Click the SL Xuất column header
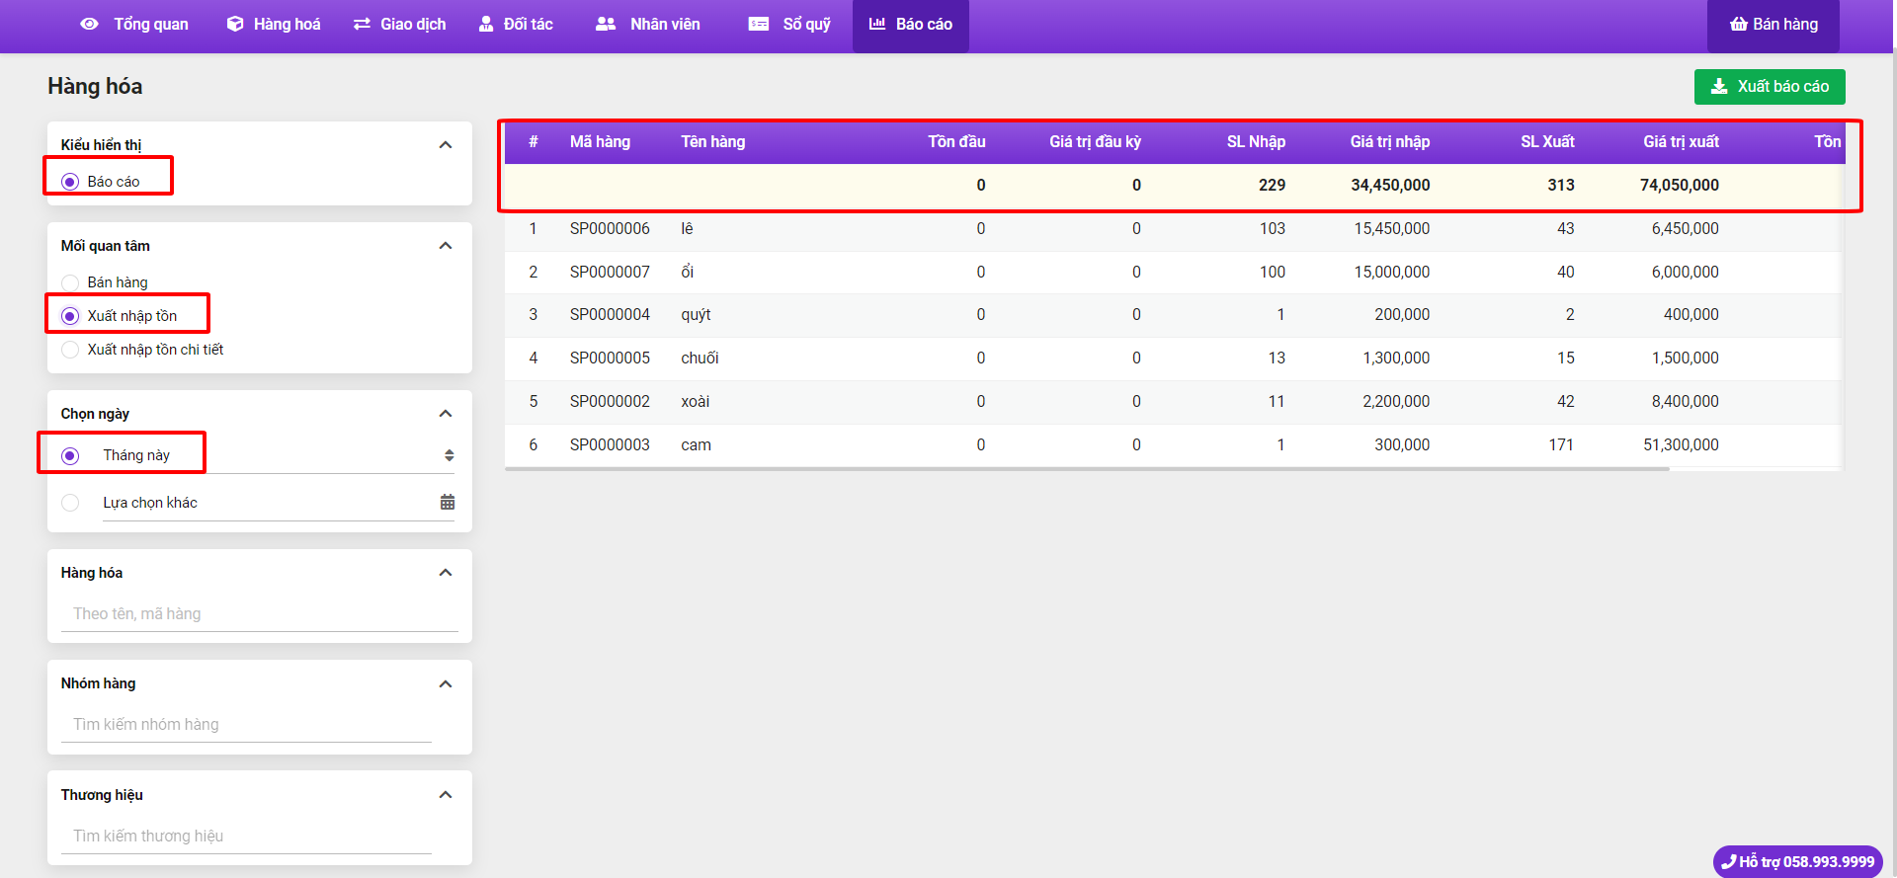 click(x=1547, y=142)
